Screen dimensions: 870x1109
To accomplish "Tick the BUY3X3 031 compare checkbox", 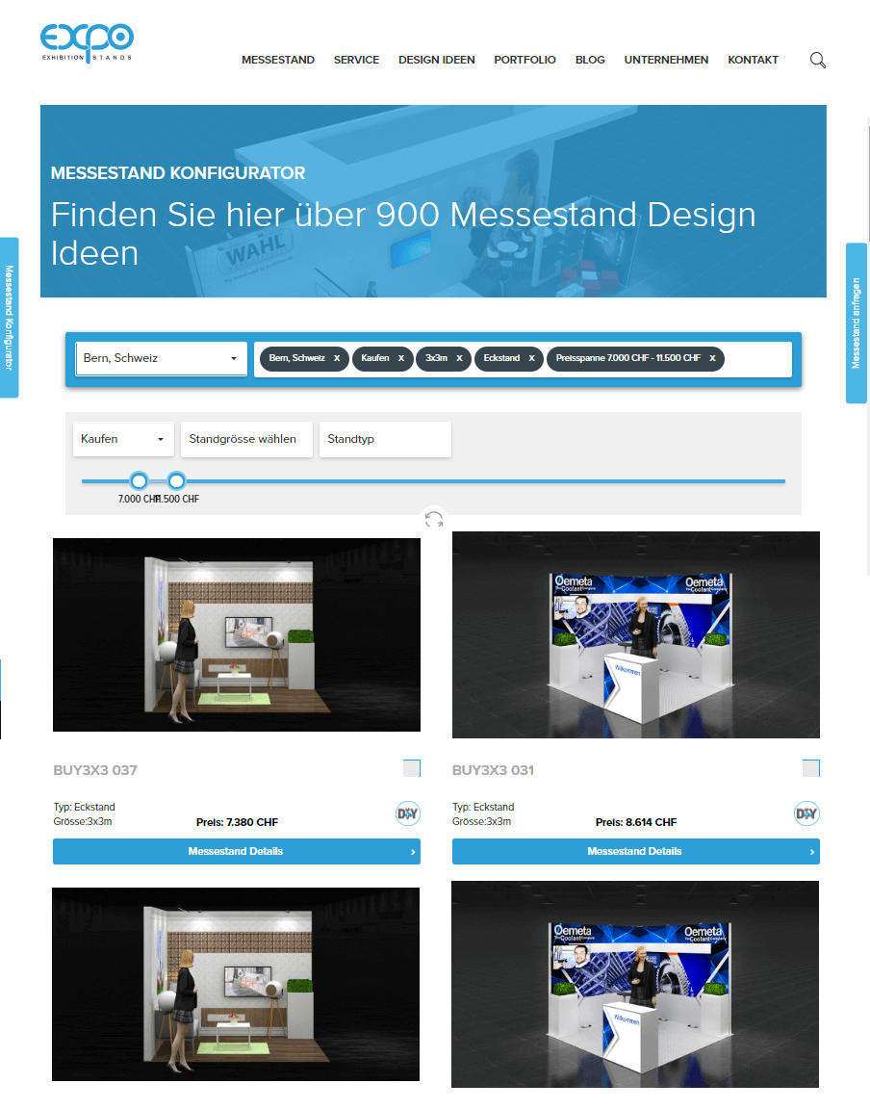I will 811,768.
